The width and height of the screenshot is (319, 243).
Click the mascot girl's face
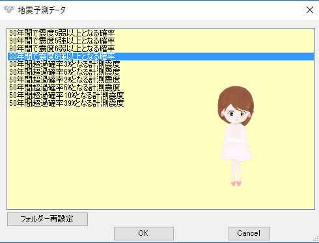(x=236, y=114)
